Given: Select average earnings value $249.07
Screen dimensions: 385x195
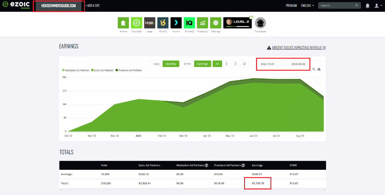Looking at the screenshot, I should click(257, 174).
